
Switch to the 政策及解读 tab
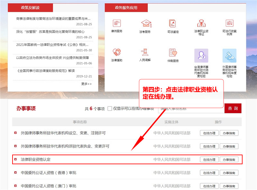pos(30,8)
